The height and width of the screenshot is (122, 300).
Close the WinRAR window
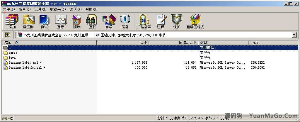tap(296, 4)
